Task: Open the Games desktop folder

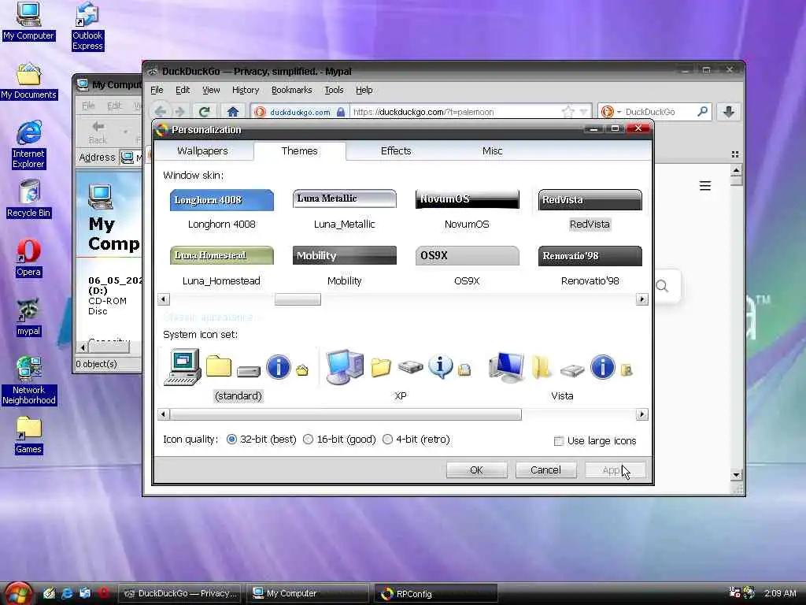Action: (x=28, y=436)
